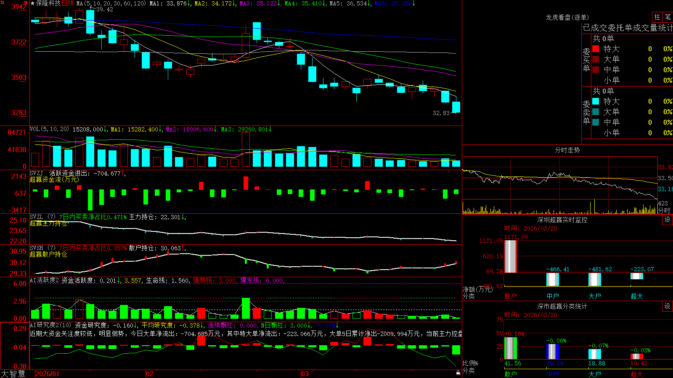Click the 分时走势 panel title
673x378 pixels.
(x=567, y=150)
